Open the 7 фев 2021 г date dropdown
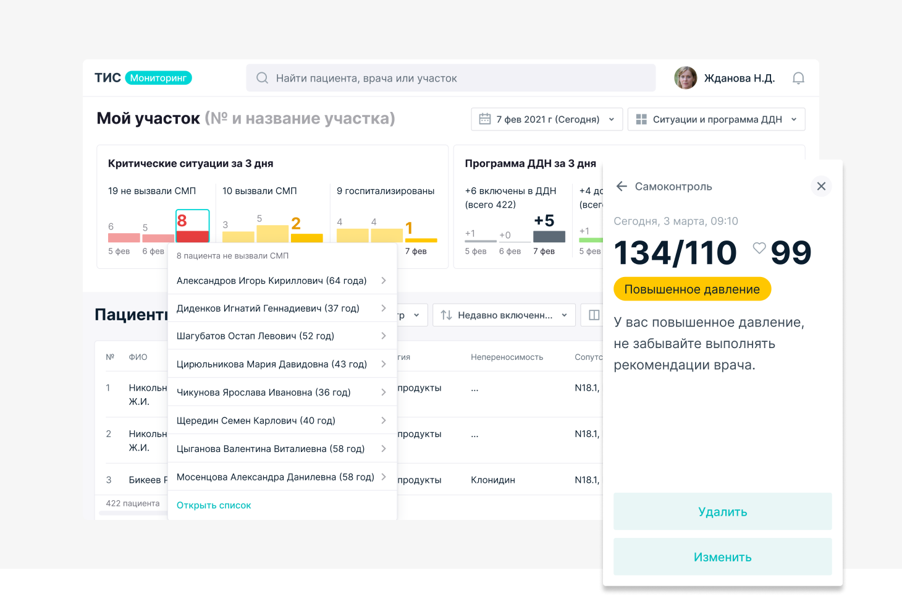The width and height of the screenshot is (902, 596). [547, 119]
